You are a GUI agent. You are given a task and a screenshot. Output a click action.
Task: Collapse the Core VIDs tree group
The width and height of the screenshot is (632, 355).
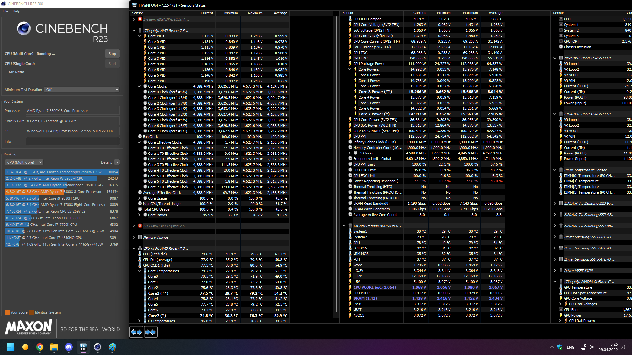[x=139, y=36]
